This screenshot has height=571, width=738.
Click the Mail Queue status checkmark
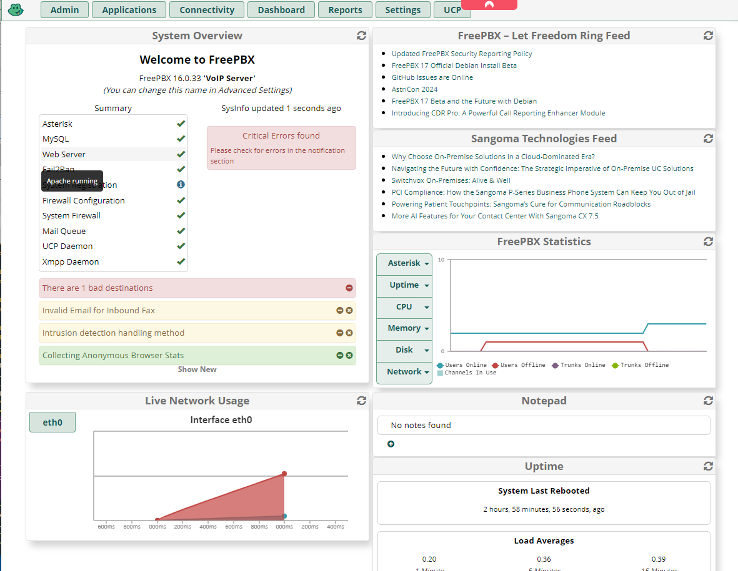(x=181, y=231)
